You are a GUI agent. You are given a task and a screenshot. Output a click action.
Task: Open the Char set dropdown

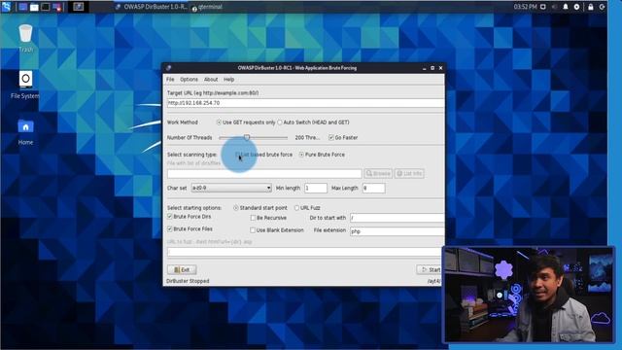pos(231,188)
